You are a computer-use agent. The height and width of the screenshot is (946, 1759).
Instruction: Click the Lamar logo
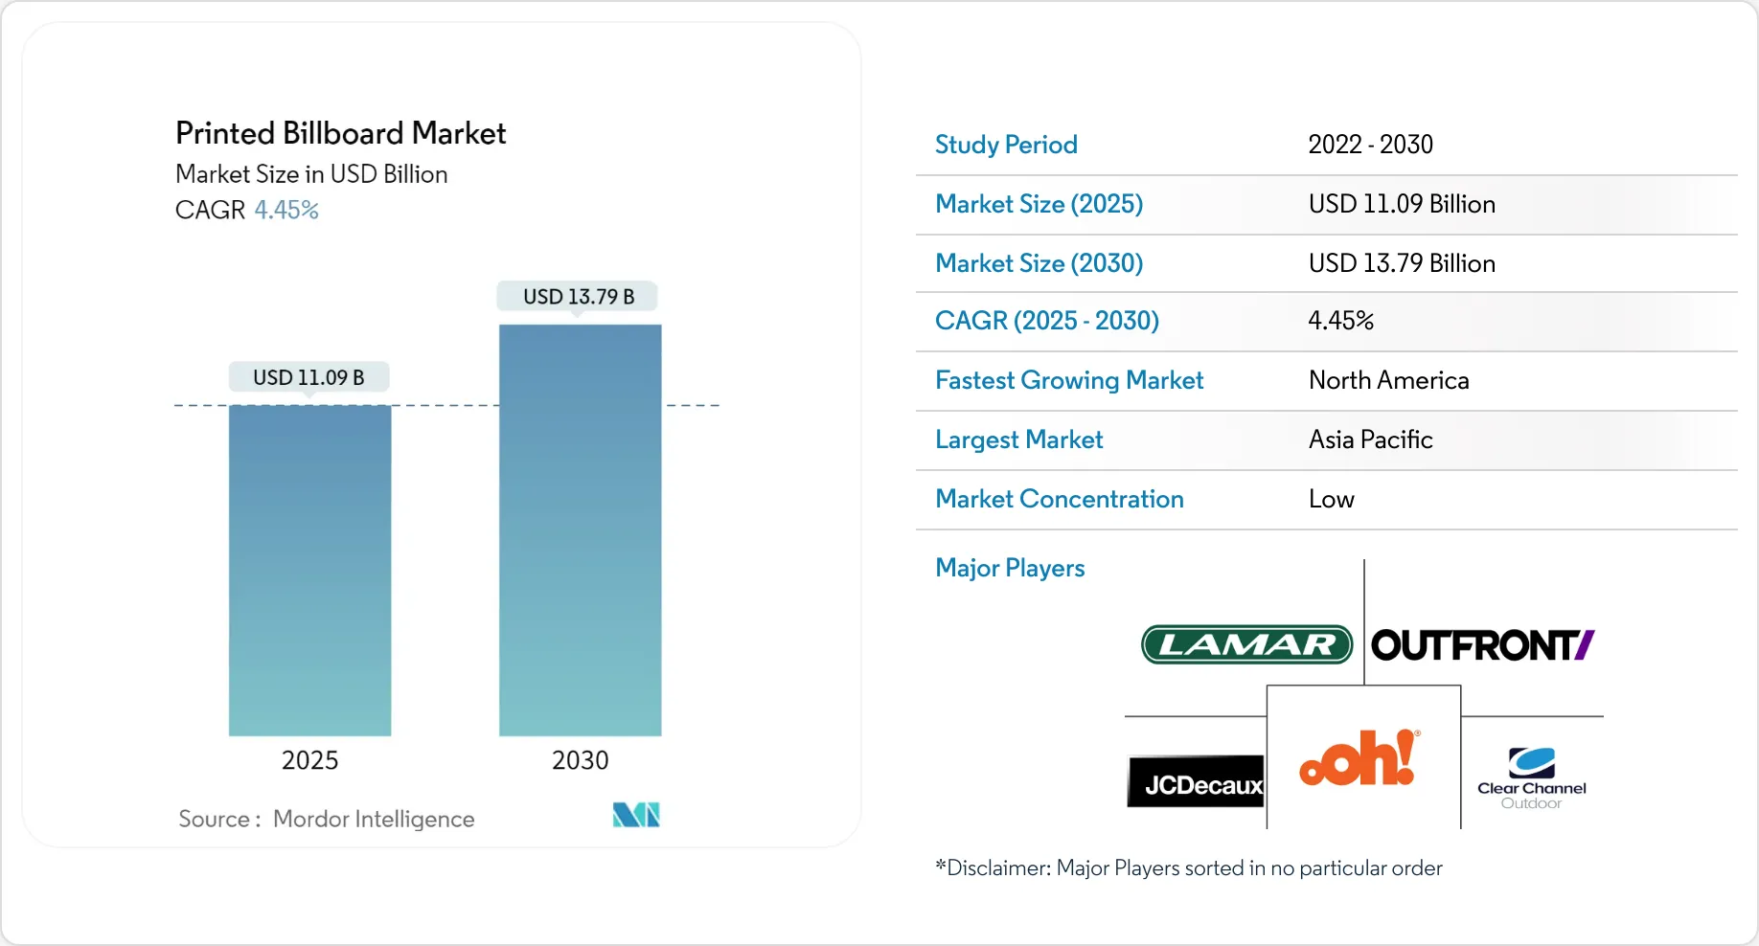coord(1246,644)
